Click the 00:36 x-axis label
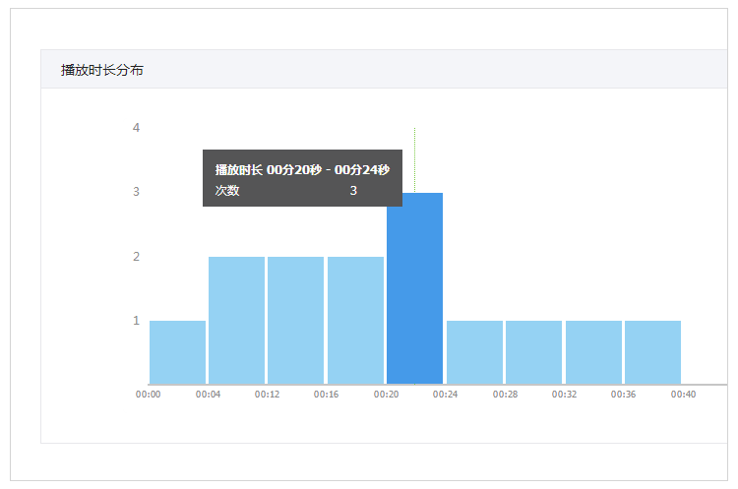 [x=624, y=395]
